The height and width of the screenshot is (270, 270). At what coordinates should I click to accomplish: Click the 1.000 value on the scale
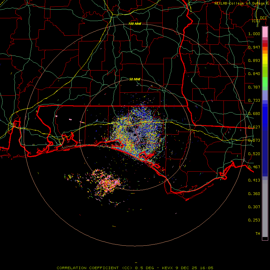click(x=254, y=34)
